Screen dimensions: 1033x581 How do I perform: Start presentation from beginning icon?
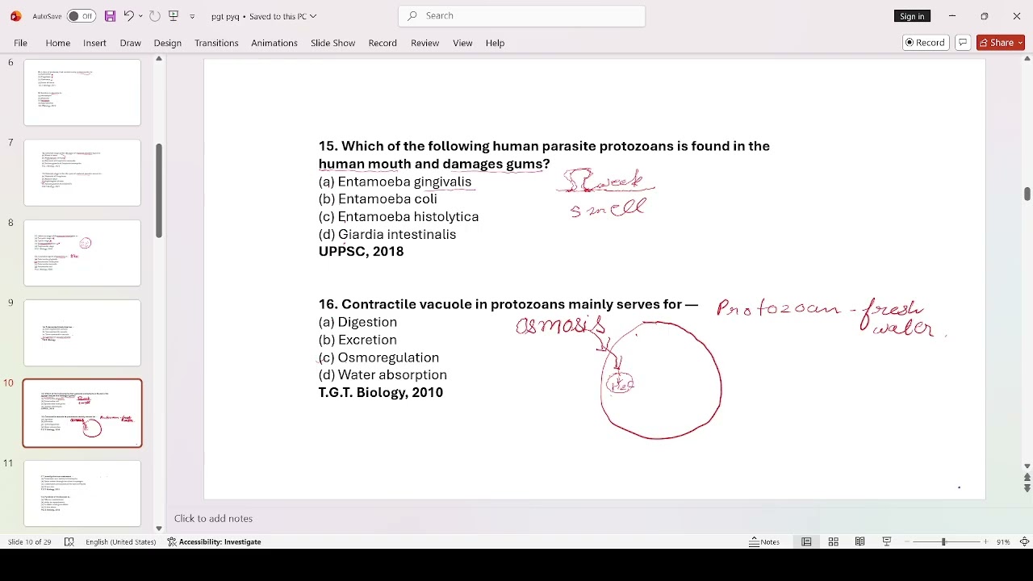pos(174,16)
